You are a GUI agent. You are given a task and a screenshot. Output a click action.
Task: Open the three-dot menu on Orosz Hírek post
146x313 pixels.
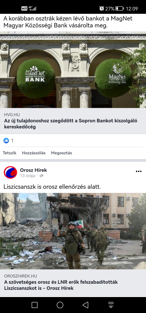point(139,171)
